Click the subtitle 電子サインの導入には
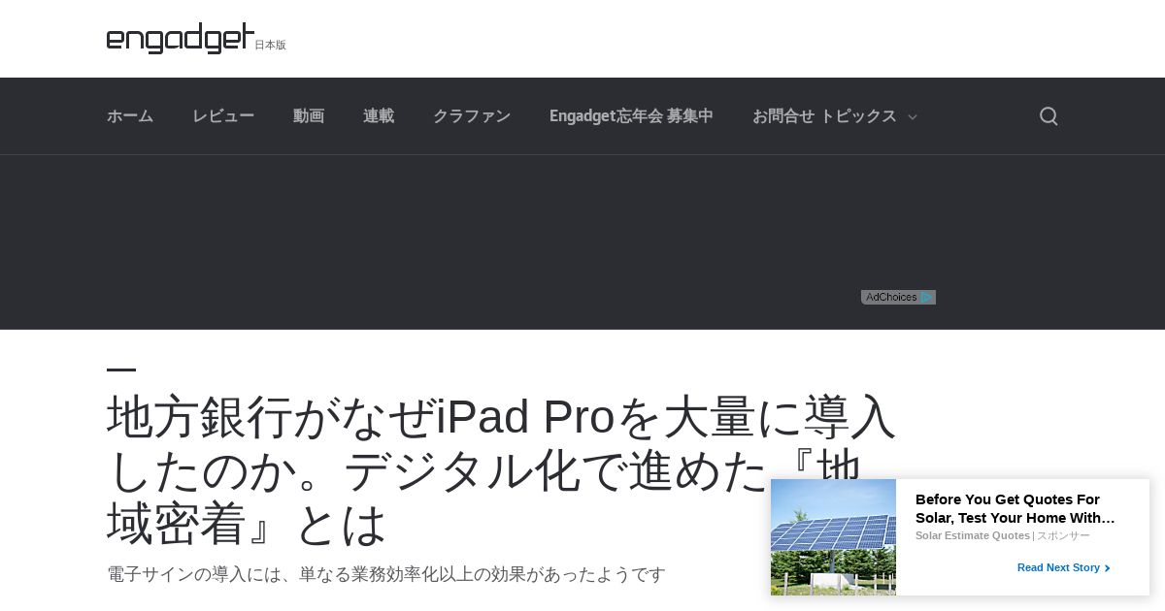Viewport: 1165px width, 611px height. click(x=386, y=574)
